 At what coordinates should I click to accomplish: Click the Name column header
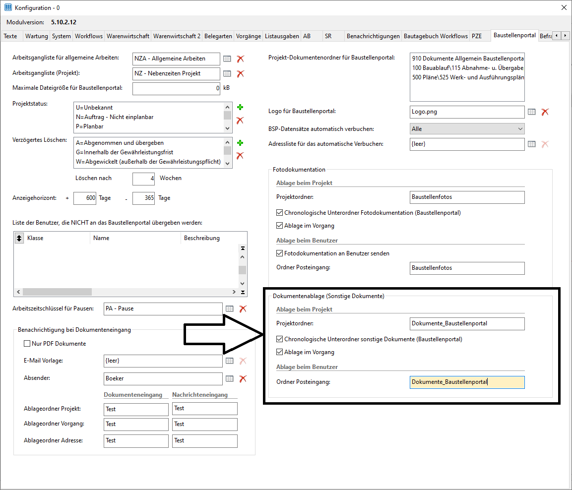coord(135,238)
